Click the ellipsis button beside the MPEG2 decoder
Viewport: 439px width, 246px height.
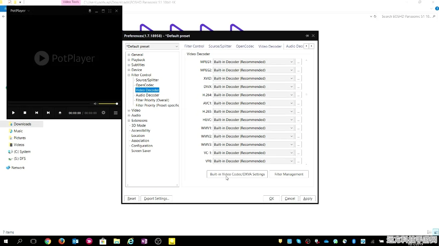coord(298,70)
